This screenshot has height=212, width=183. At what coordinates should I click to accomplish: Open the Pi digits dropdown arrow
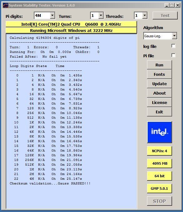(53, 16)
